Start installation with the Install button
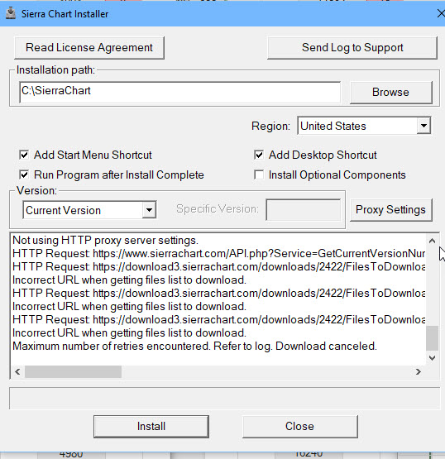Image resolution: width=445 pixels, height=459 pixels. pyautogui.click(x=151, y=427)
